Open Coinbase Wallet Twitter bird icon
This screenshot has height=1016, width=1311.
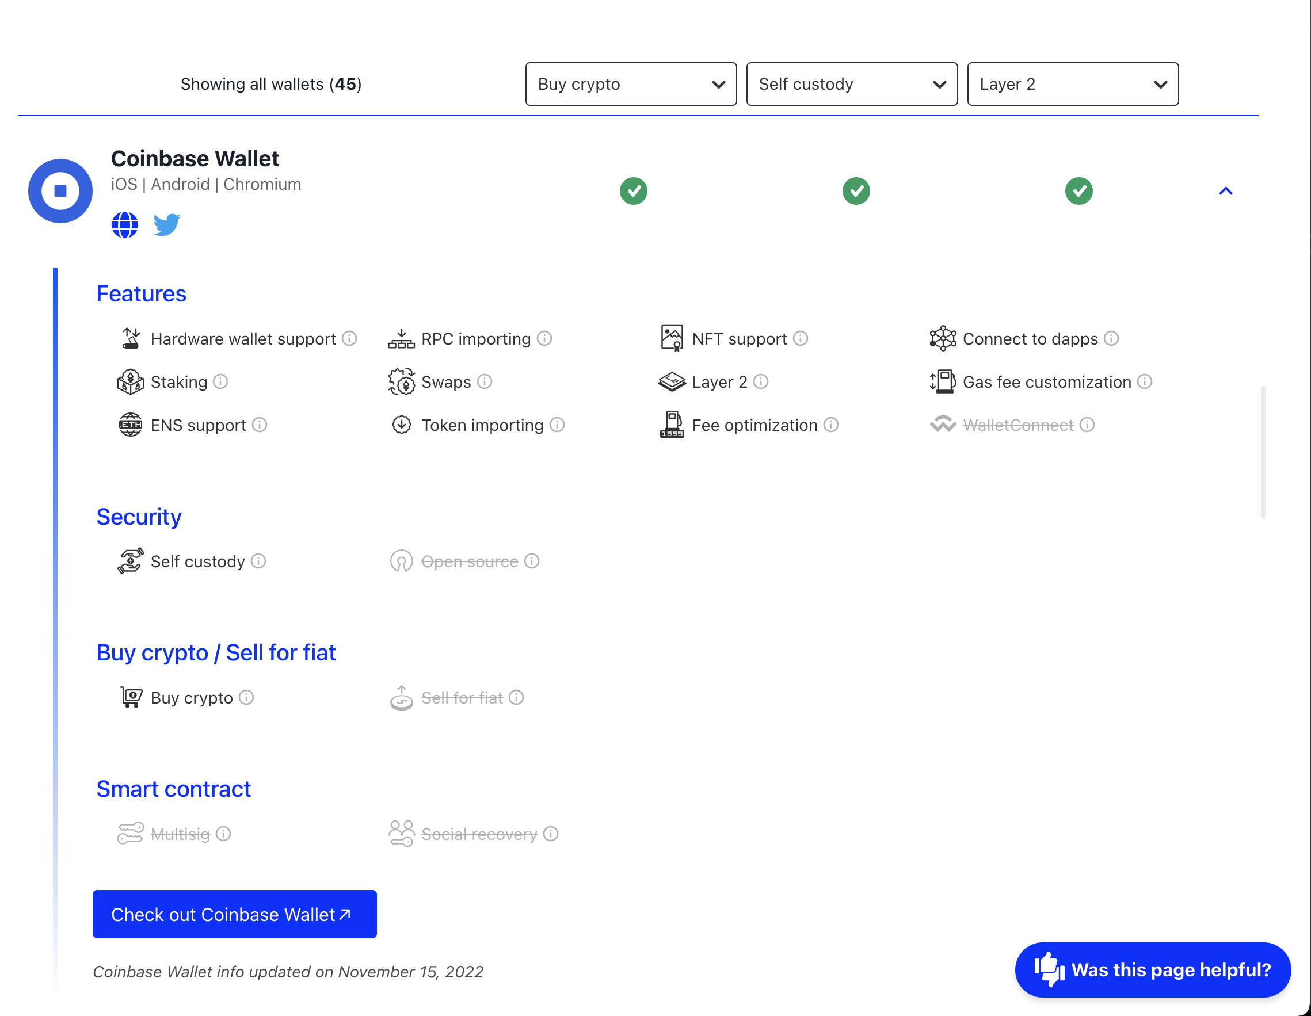pyautogui.click(x=166, y=225)
